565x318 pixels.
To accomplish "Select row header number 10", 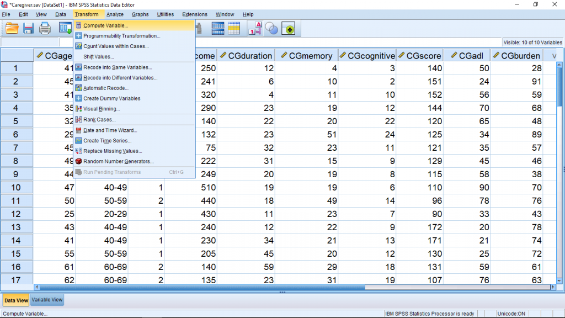I will (16, 187).
